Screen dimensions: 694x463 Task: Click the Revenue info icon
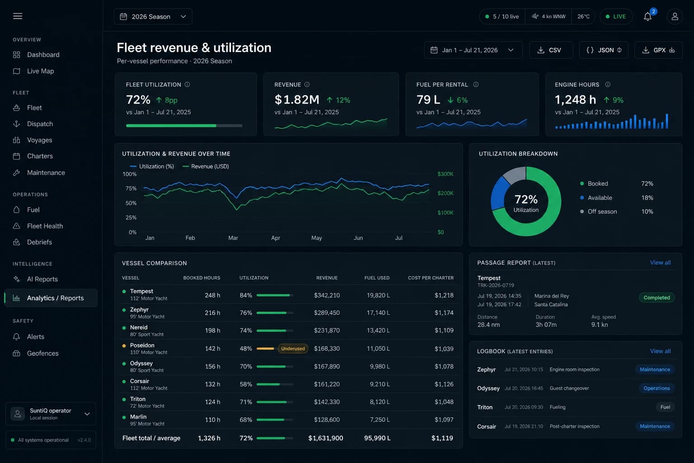(307, 85)
